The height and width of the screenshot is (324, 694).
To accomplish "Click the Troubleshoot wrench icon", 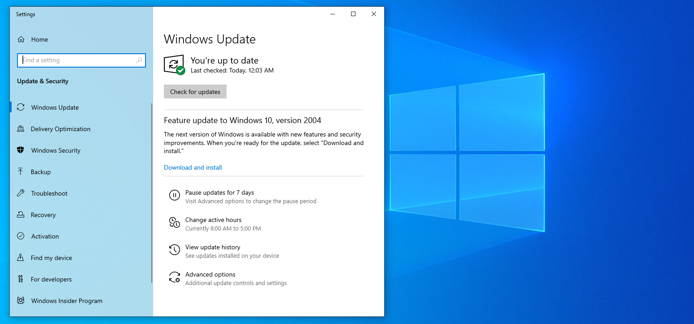I will click(x=21, y=193).
